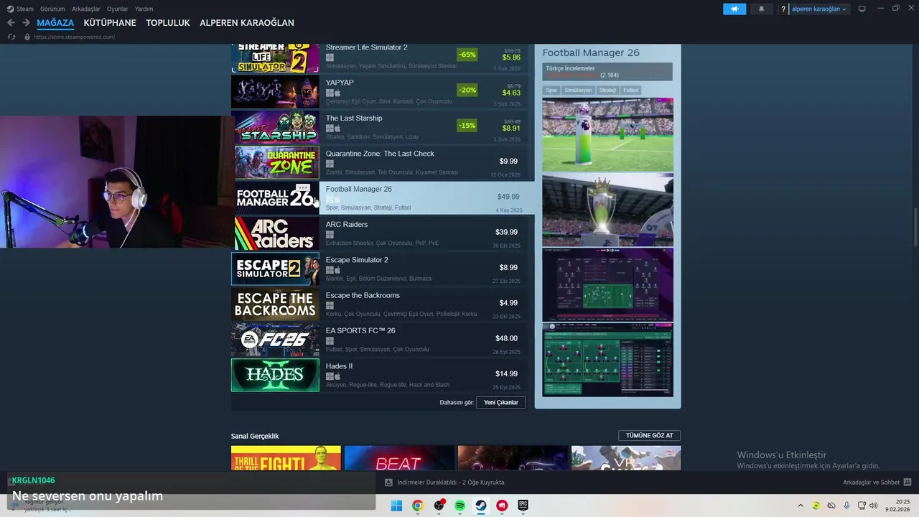919x517 pixels.
Task: Open Hades II listing
Action: [381, 375]
